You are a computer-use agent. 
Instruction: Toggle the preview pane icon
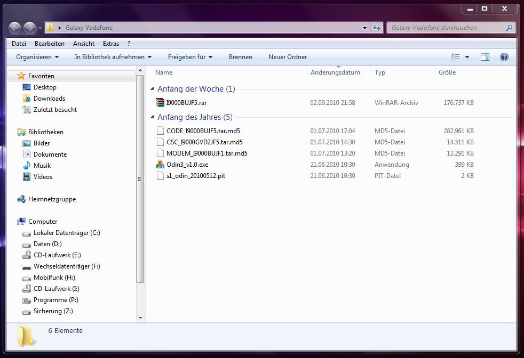[x=485, y=57]
